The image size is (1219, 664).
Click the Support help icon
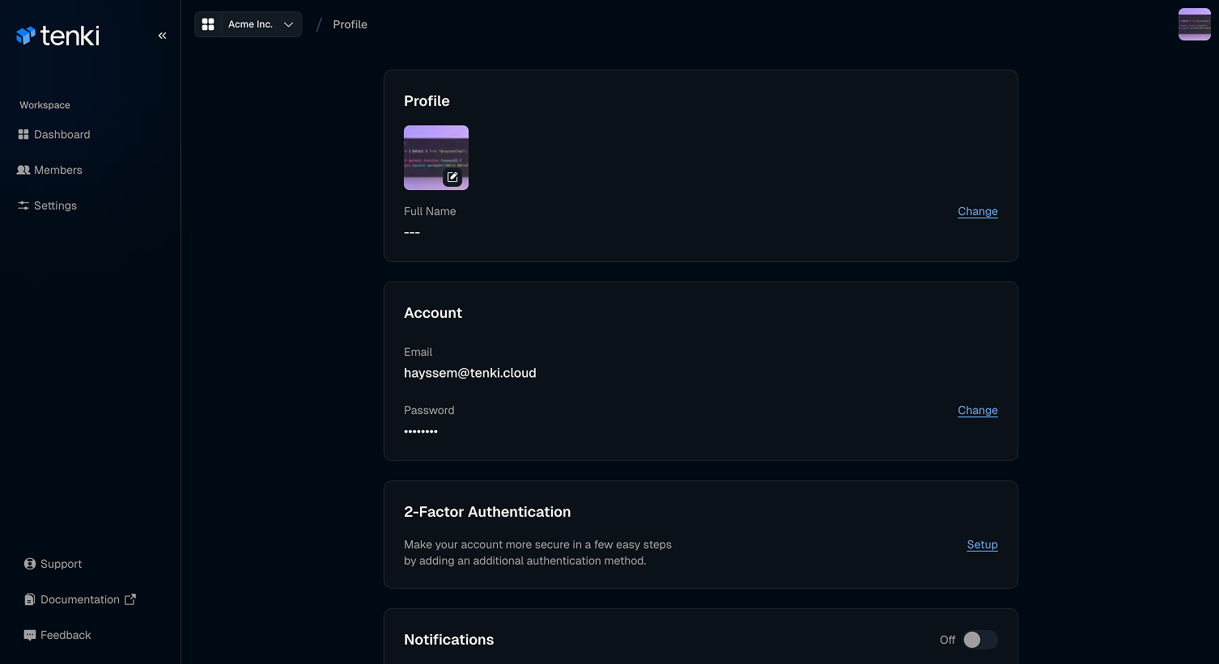(29, 563)
